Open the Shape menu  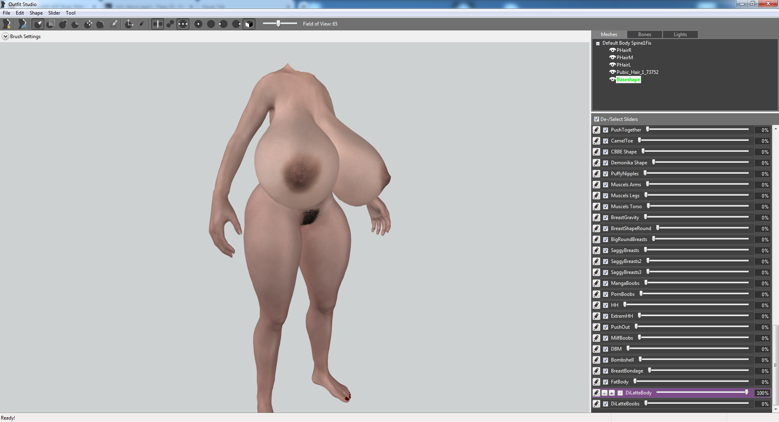[36, 13]
